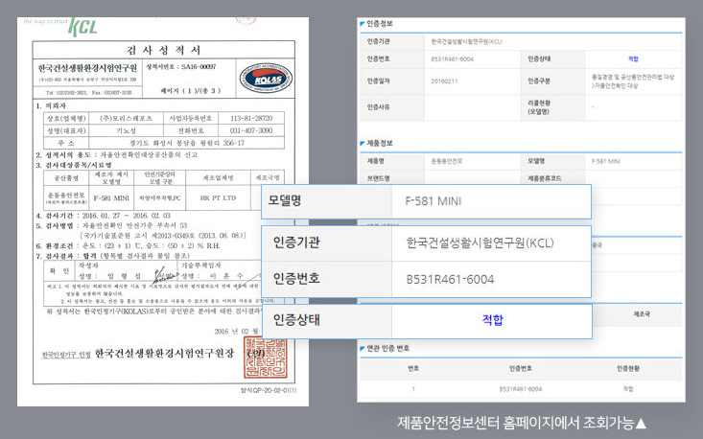The height and width of the screenshot is (439, 703).
Task: Click row number 1 in related certification table
Action: click(x=413, y=389)
